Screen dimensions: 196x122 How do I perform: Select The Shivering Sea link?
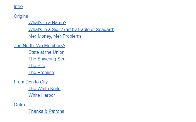[47, 59]
